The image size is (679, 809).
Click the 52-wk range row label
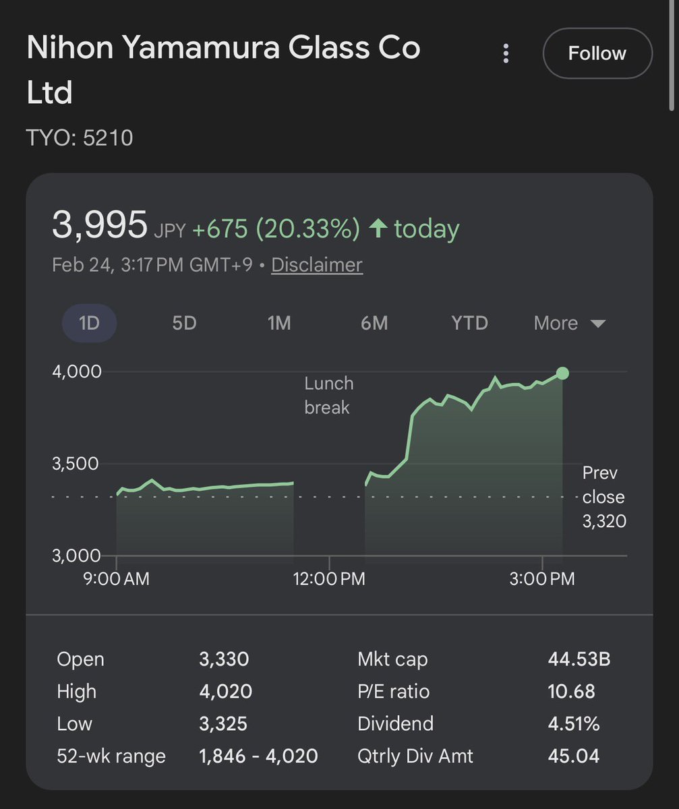pos(111,756)
